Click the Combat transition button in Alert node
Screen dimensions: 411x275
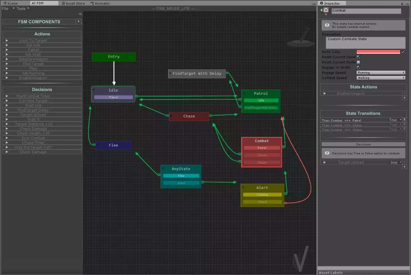(262, 195)
